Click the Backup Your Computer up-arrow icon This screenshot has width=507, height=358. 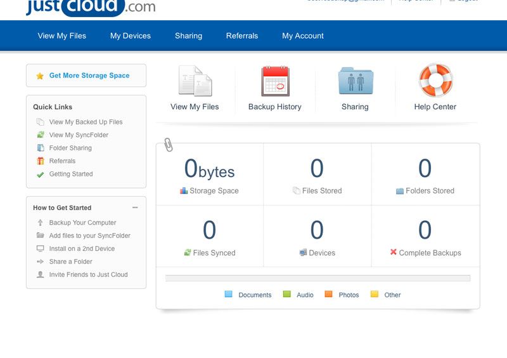40,223
